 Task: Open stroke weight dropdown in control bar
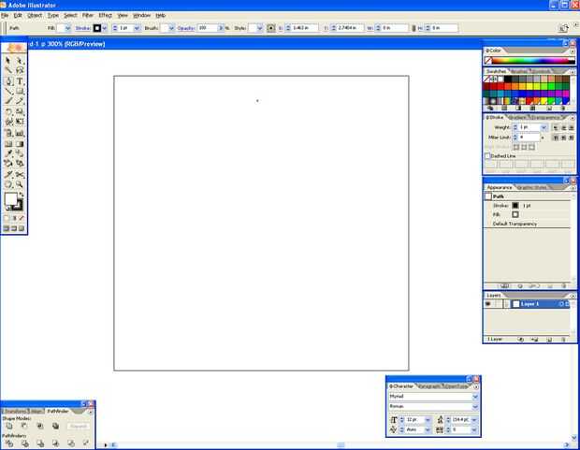(138, 28)
